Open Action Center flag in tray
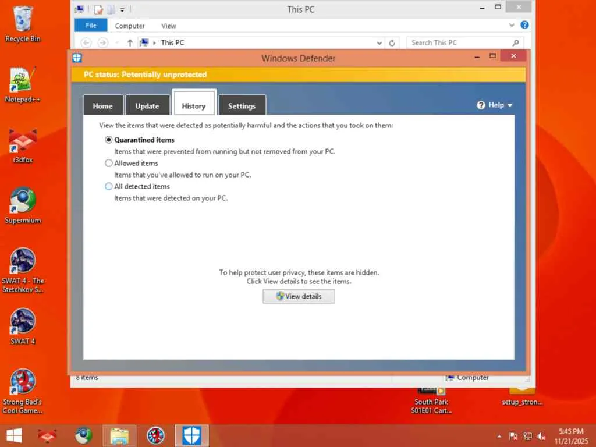Viewport: 596px width, 447px height. click(x=513, y=437)
